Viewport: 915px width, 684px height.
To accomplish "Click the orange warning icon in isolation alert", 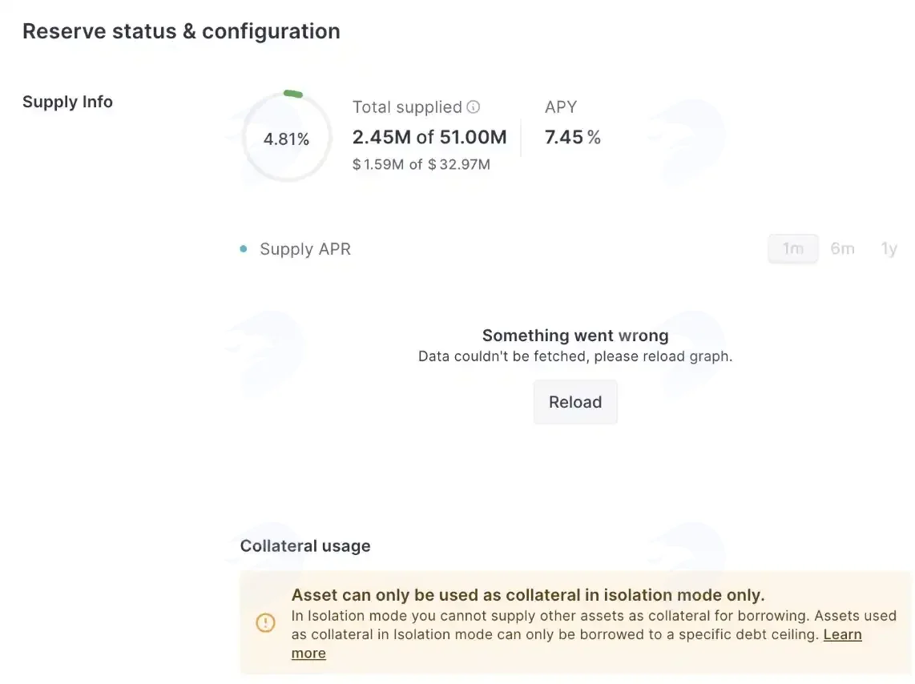I will 265,623.
